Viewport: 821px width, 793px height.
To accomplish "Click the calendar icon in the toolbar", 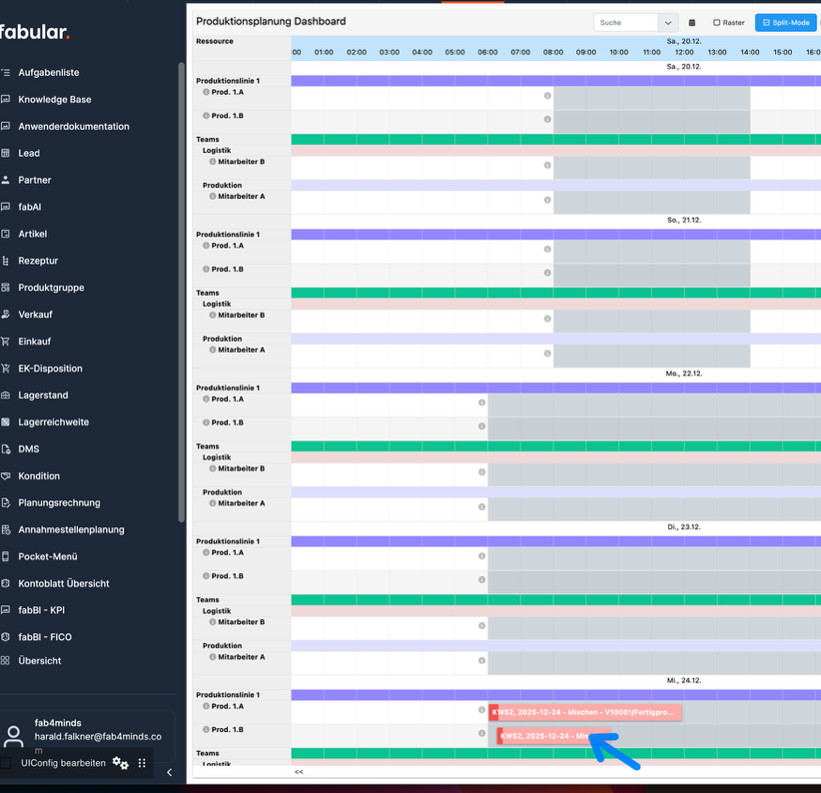I will (692, 22).
